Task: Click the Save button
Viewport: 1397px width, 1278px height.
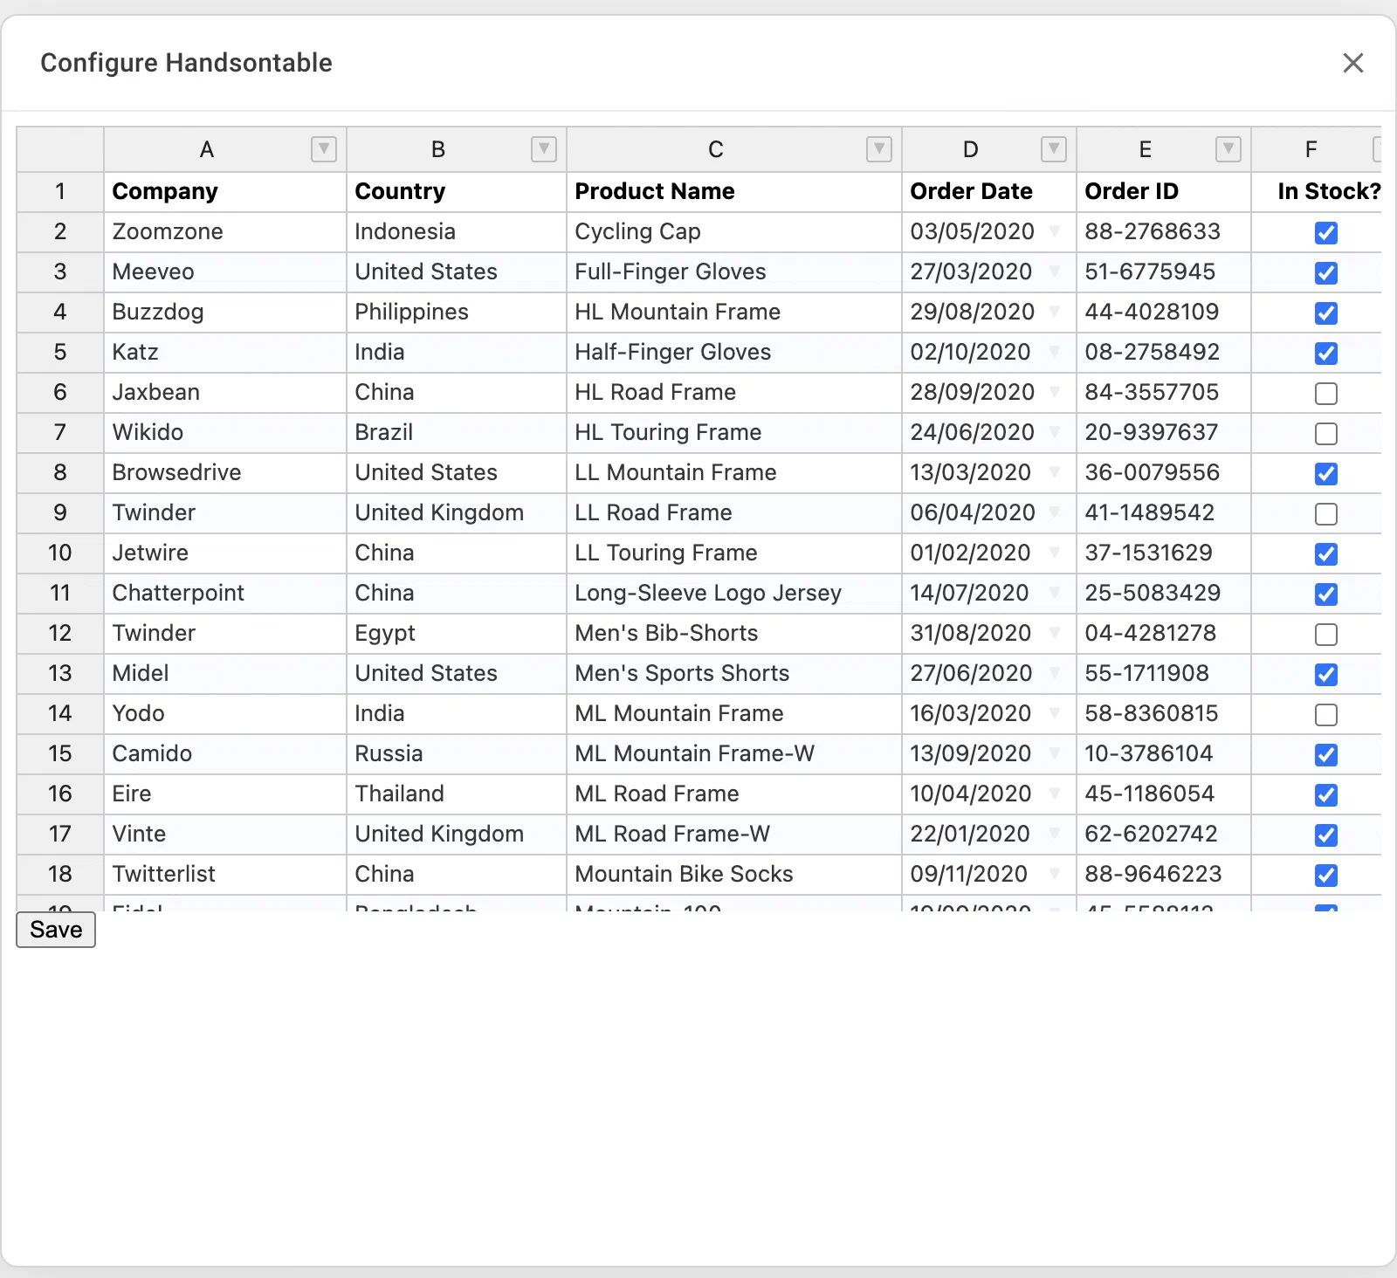Action: 56,930
